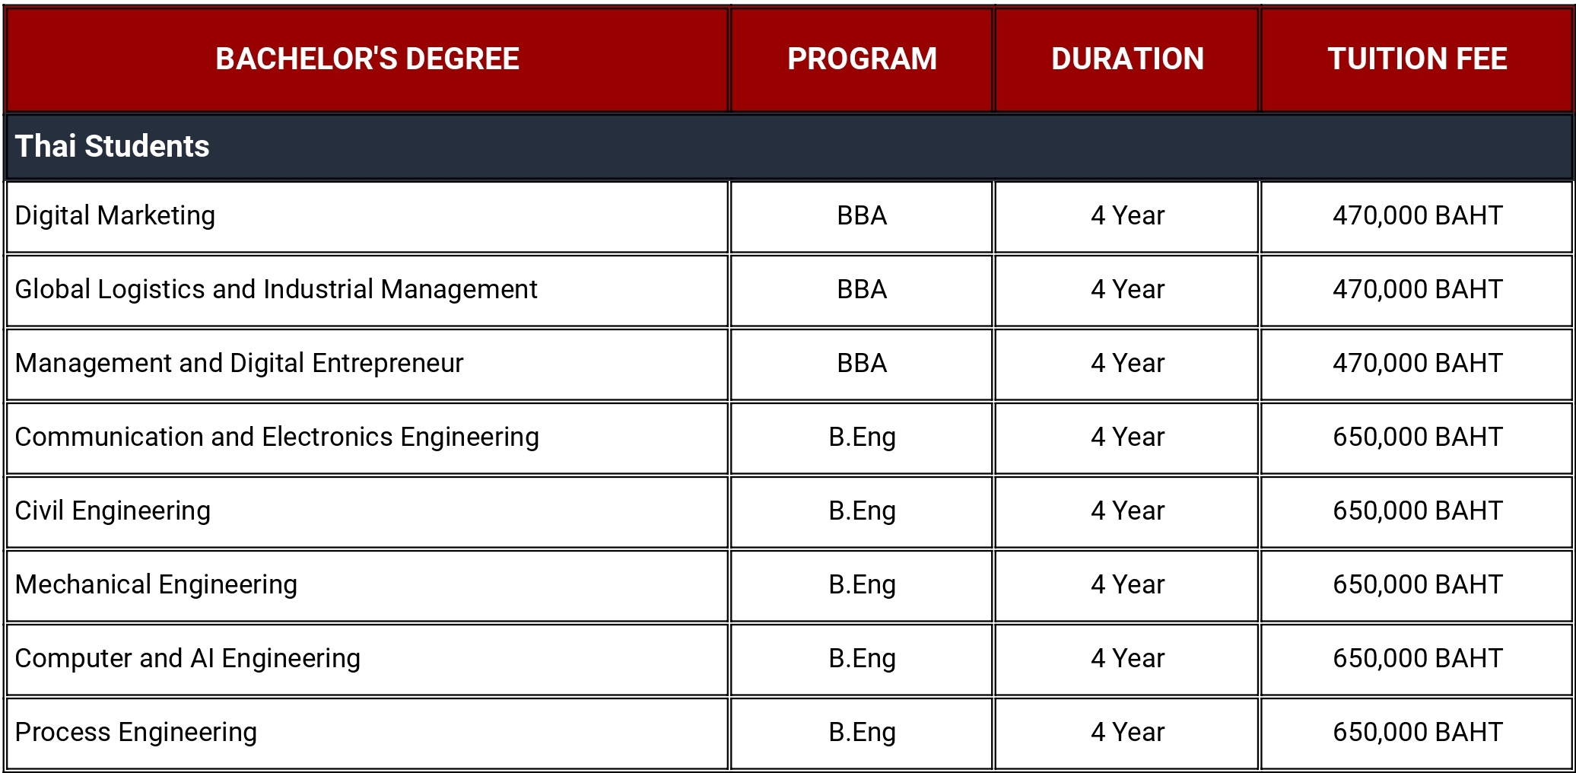
Task: Click the Mechanical Engineering degree cell
Action: (x=367, y=586)
